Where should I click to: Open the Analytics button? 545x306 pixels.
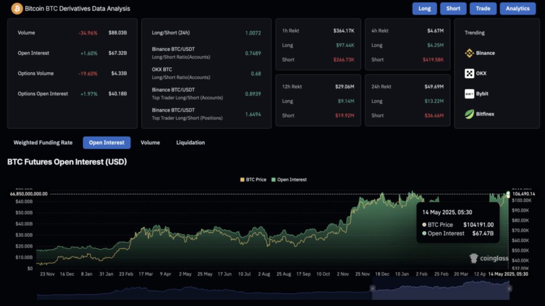tap(517, 9)
